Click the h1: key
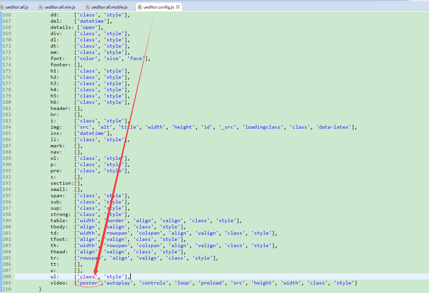 (x=55, y=71)
